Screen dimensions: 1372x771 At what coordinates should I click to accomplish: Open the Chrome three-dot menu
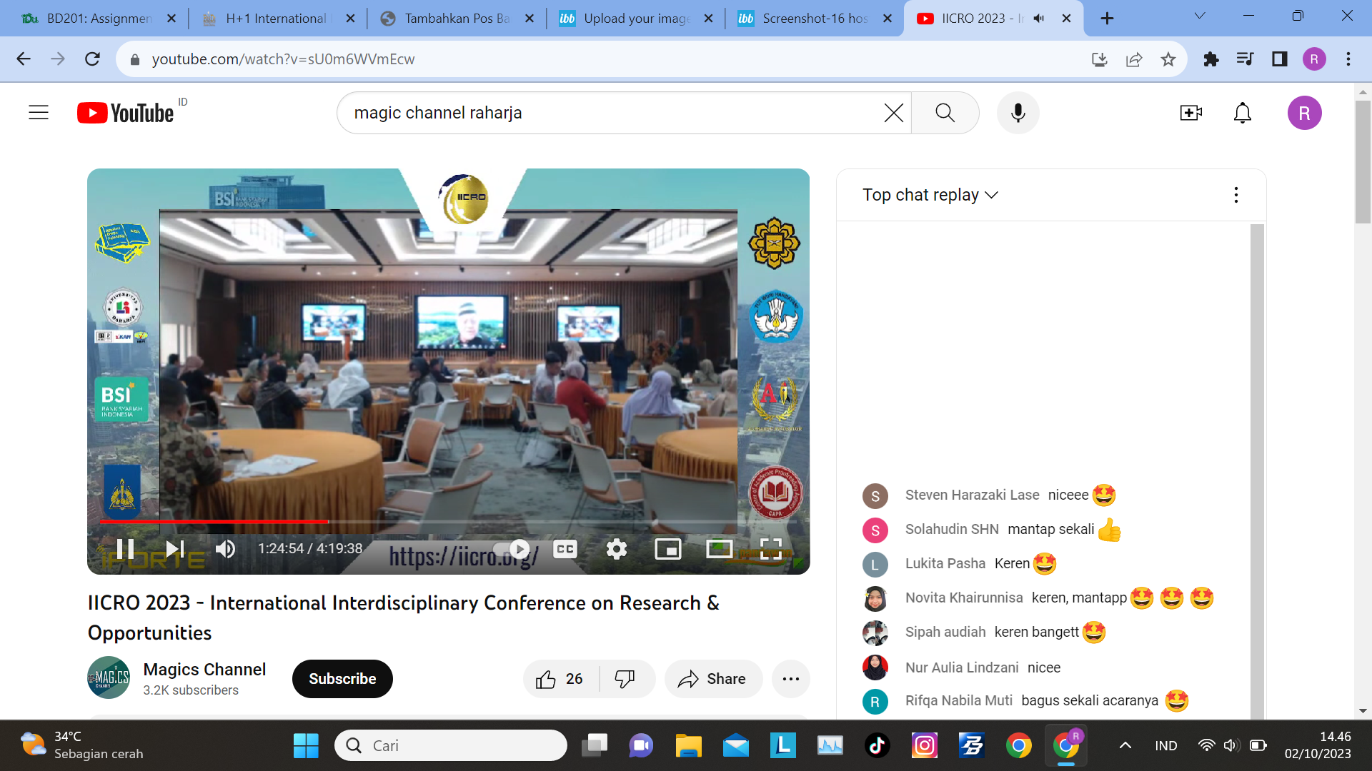pyautogui.click(x=1348, y=59)
